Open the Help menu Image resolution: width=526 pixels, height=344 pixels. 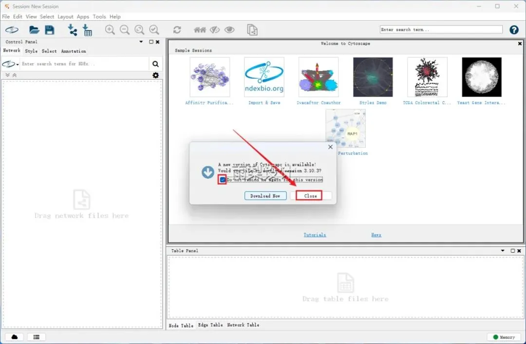(115, 17)
